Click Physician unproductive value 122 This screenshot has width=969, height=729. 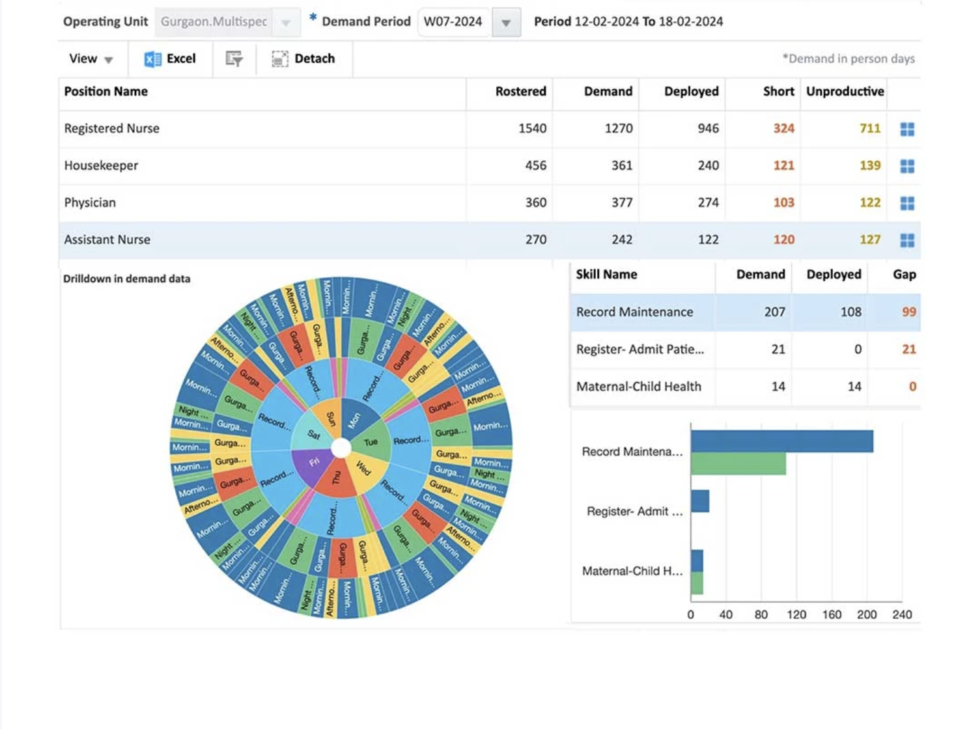870,202
